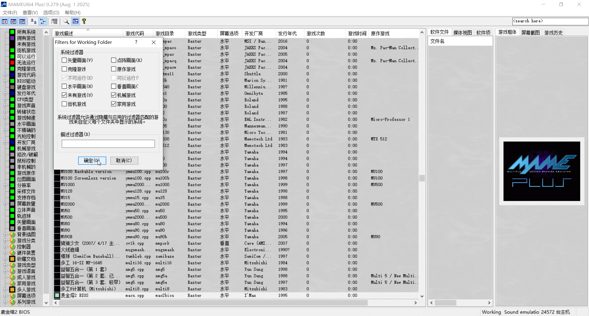
Task: Confirm the filters with 确定(O)
Action: click(92, 160)
